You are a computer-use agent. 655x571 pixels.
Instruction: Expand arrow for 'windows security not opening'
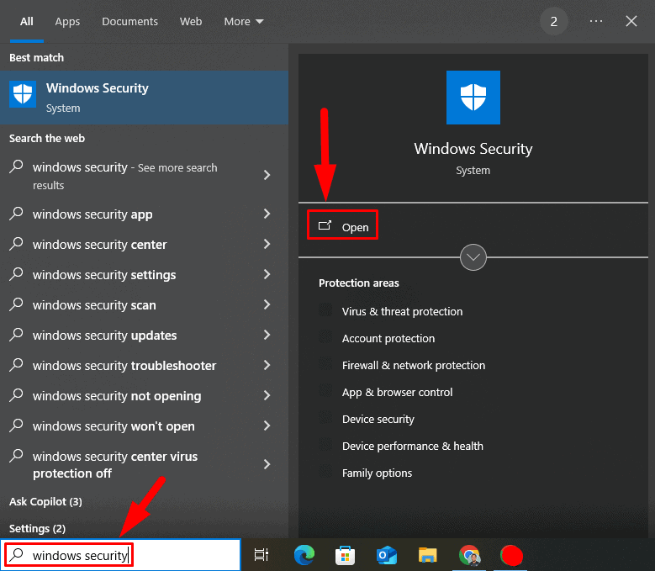click(267, 395)
